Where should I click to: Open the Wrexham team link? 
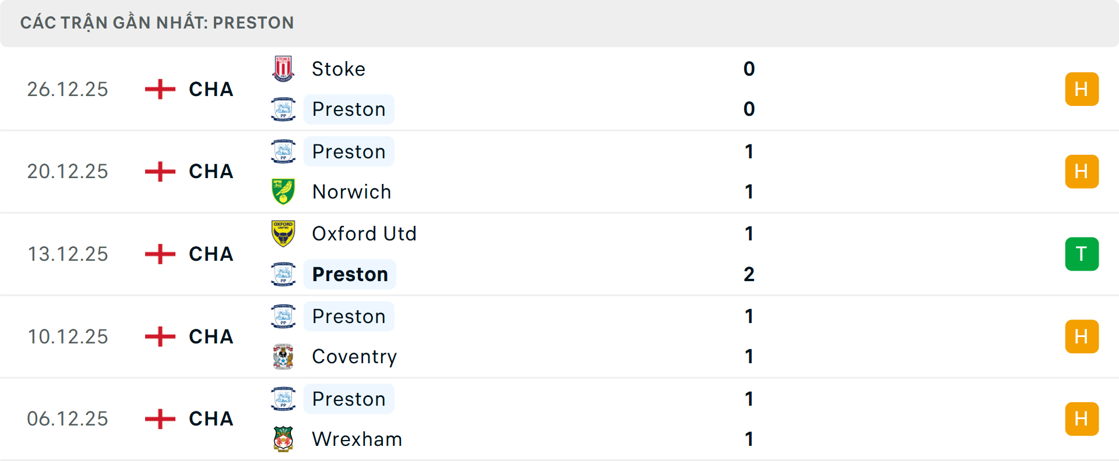tap(357, 439)
